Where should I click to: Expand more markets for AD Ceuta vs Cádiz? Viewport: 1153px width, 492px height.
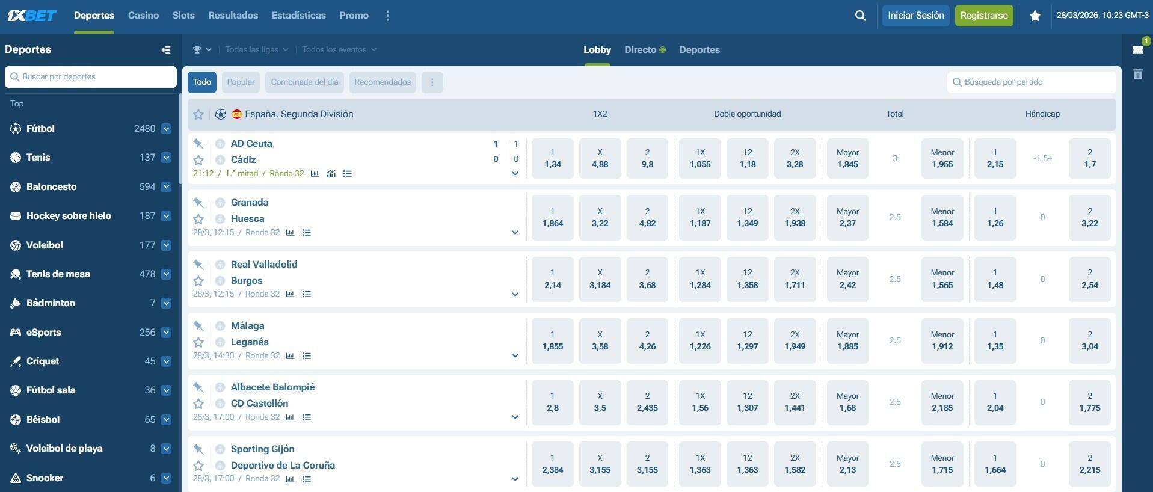tap(515, 173)
